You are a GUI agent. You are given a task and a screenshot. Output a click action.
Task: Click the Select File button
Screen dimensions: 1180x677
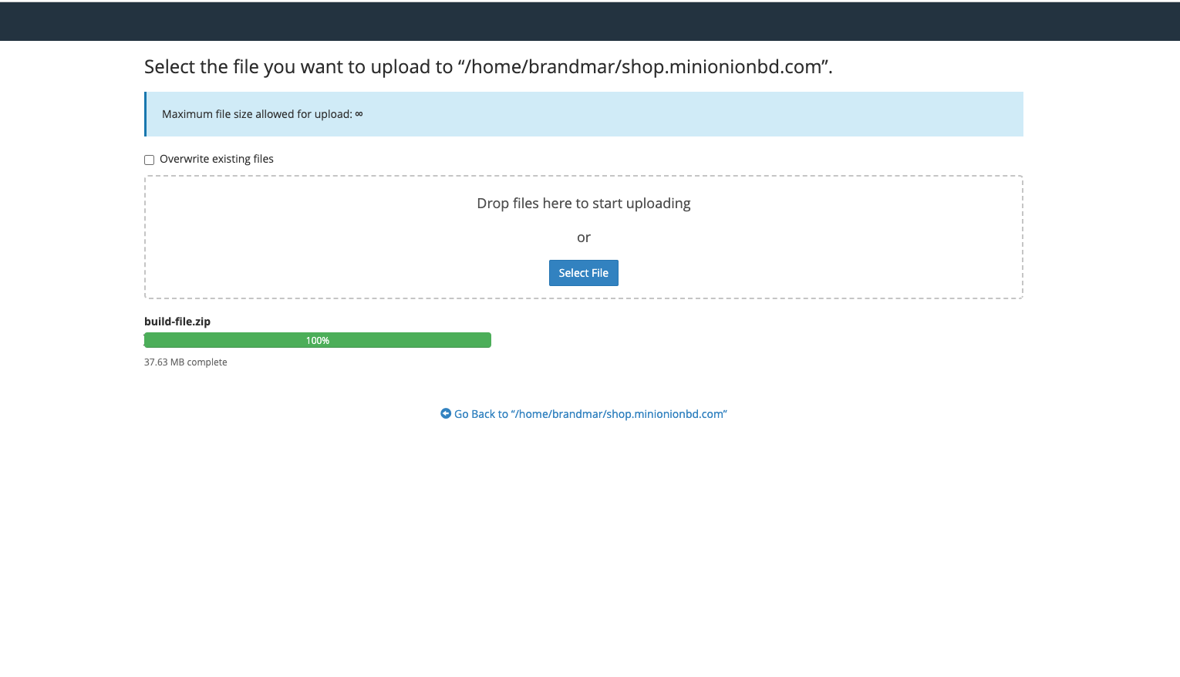583,273
